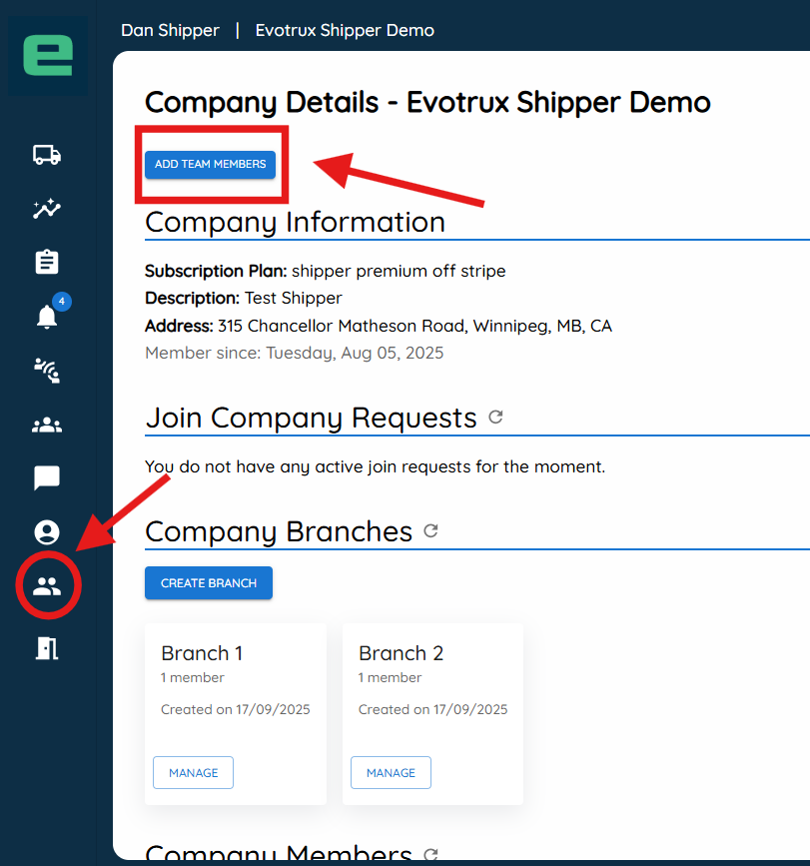The height and width of the screenshot is (866, 810).
Task: Refresh the Company Branches section
Action: click(431, 531)
